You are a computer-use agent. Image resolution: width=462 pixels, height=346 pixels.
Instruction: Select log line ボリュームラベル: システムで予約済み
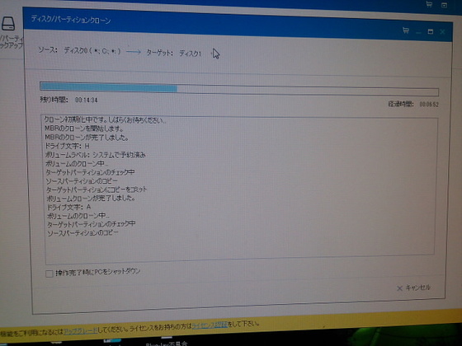(96, 155)
